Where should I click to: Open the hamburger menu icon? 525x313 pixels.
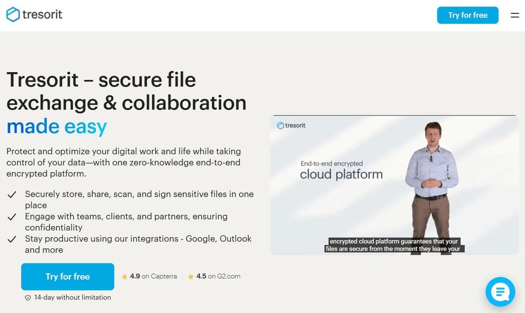coord(514,15)
